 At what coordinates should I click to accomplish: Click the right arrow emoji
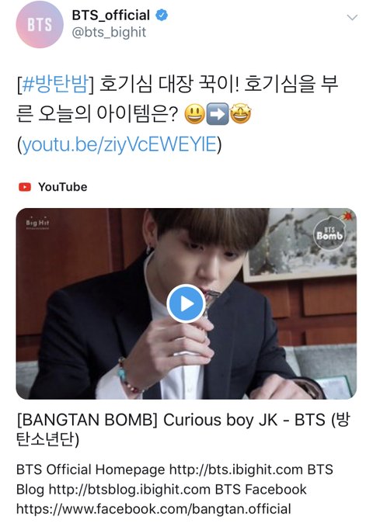(x=218, y=114)
